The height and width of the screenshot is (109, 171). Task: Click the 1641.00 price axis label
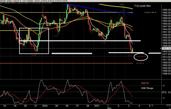(166, 32)
